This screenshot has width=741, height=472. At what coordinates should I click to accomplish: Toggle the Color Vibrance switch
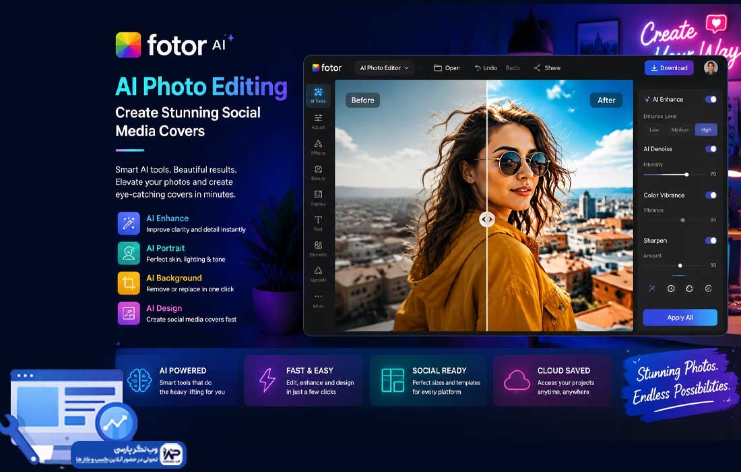[x=711, y=196]
